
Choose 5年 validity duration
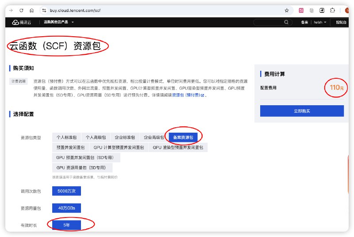(x=67, y=225)
